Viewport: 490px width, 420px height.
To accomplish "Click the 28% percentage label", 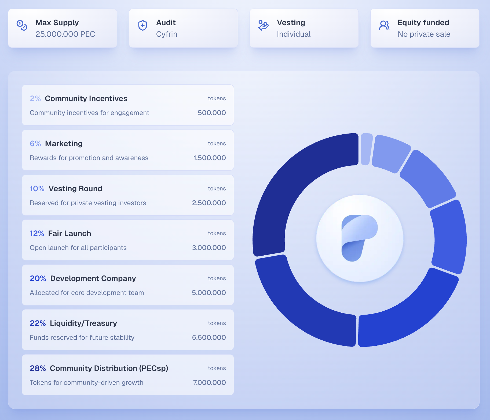I will click(38, 368).
